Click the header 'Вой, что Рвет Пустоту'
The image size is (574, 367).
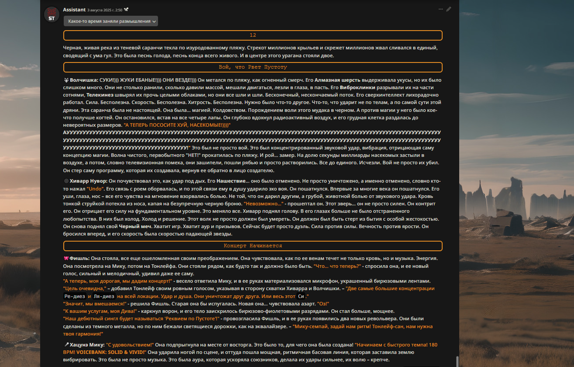pos(253,67)
